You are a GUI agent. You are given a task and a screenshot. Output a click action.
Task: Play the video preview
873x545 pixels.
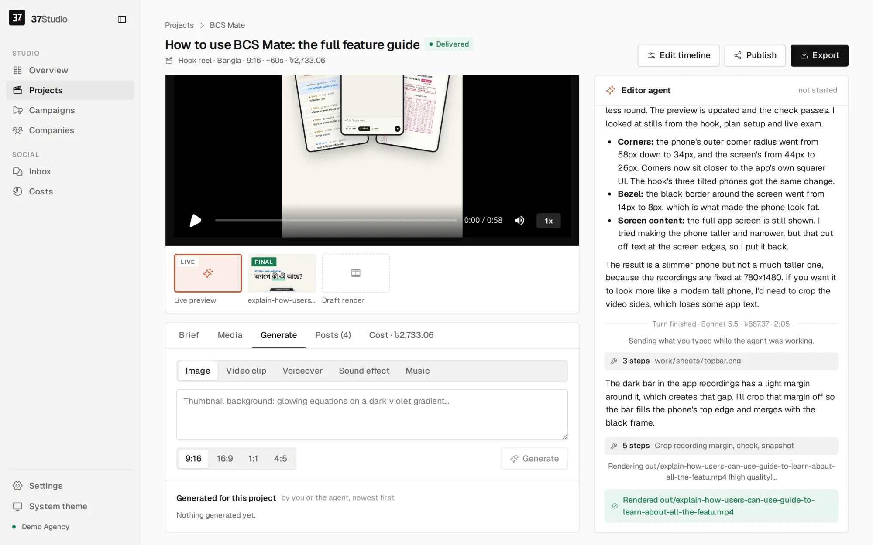195,221
